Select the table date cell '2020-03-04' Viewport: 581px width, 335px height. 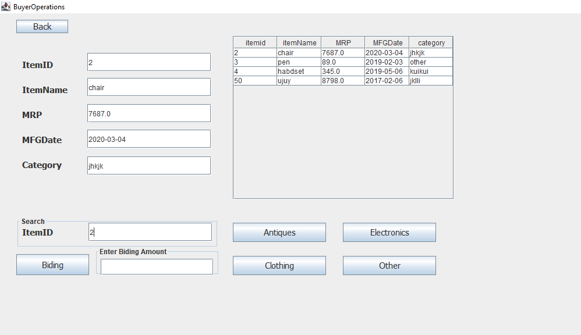pyautogui.click(x=387, y=53)
